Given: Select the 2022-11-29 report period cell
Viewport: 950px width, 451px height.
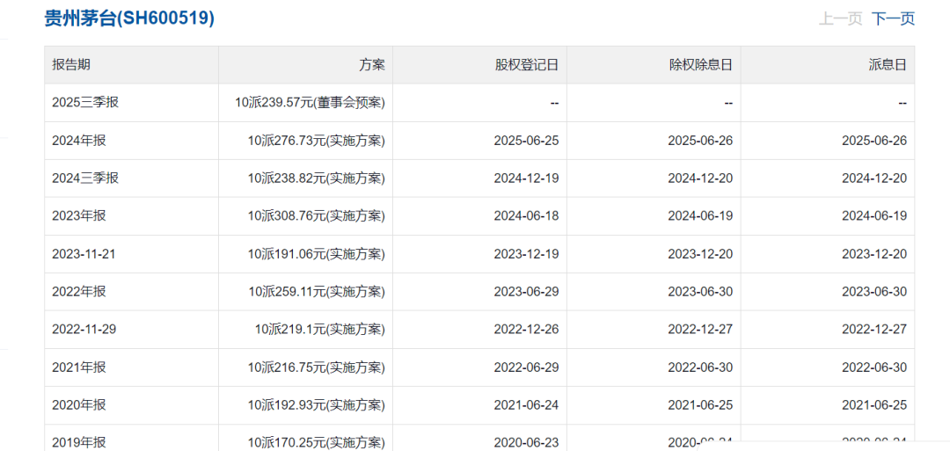Looking at the screenshot, I should click(84, 330).
